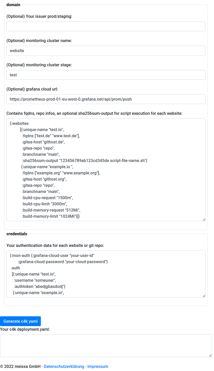Image resolution: width=214 pixels, height=371 pixels.
Task: Focus the monitoring cluster name field
Action: (106, 51)
